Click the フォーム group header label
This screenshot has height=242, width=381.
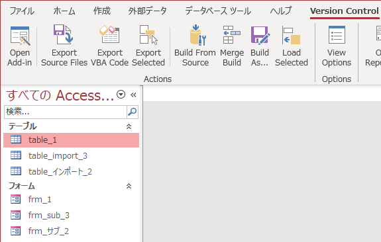click(x=22, y=186)
